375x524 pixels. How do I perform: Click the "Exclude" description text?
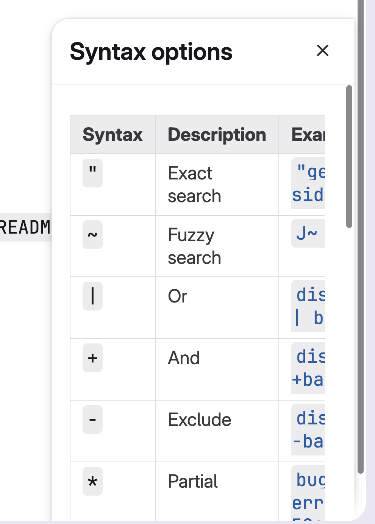(199, 420)
